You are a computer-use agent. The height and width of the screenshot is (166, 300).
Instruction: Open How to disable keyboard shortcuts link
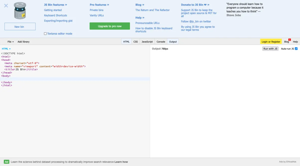click(x=154, y=30)
